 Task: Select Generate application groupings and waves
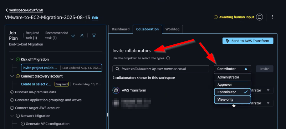tap(48, 100)
